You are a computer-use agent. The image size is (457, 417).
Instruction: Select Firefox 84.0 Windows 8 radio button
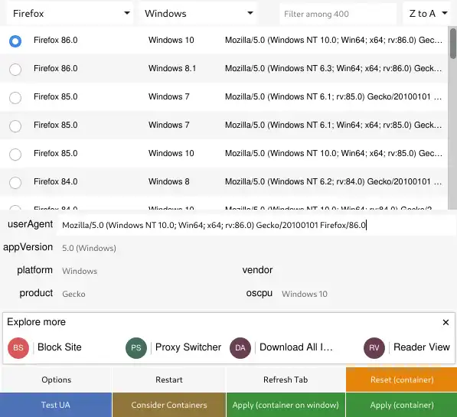[x=15, y=182]
